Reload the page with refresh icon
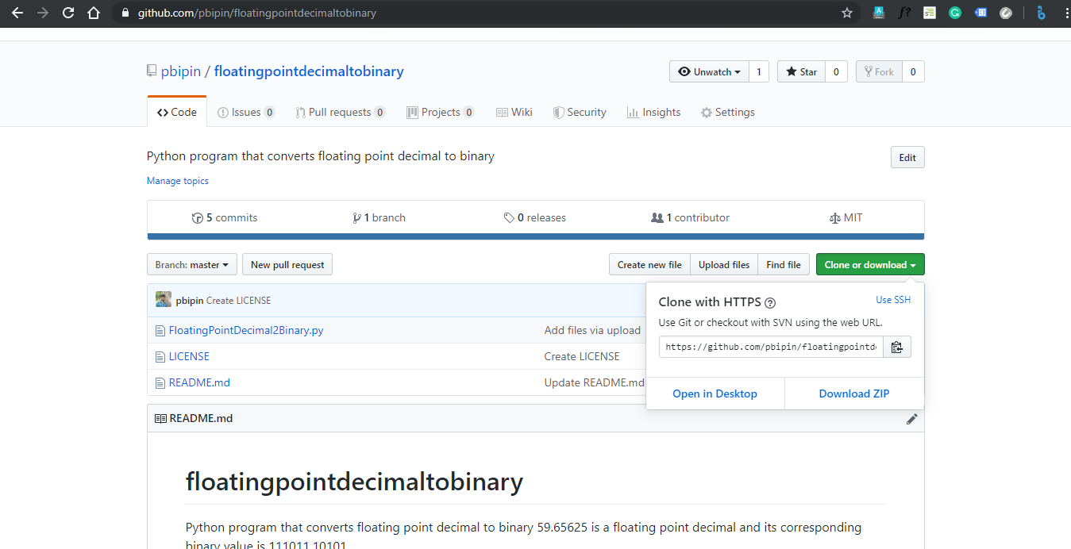 [68, 13]
